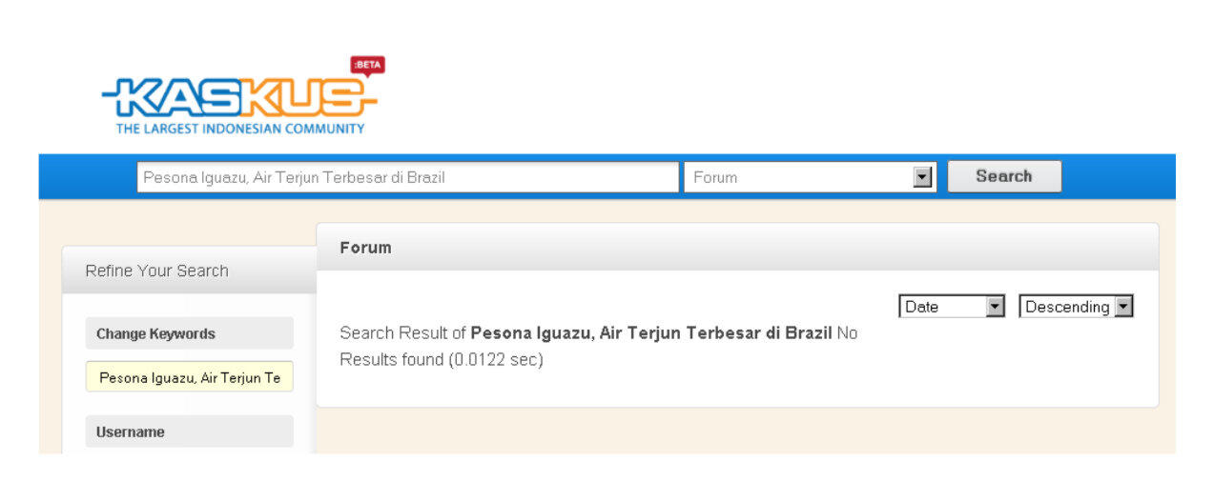Click the arrow on the Forum combo box
Screen dimensions: 1214x502
click(x=921, y=177)
